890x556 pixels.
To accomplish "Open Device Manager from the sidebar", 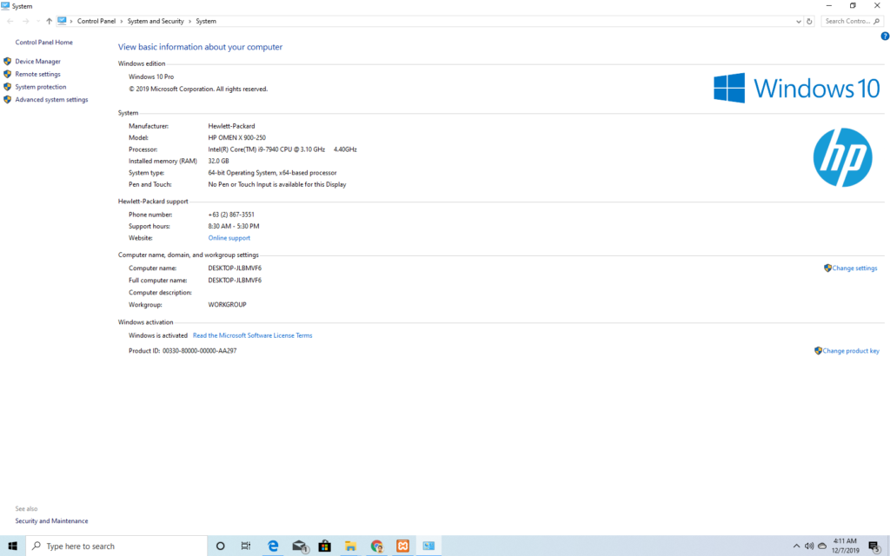I will coord(37,62).
